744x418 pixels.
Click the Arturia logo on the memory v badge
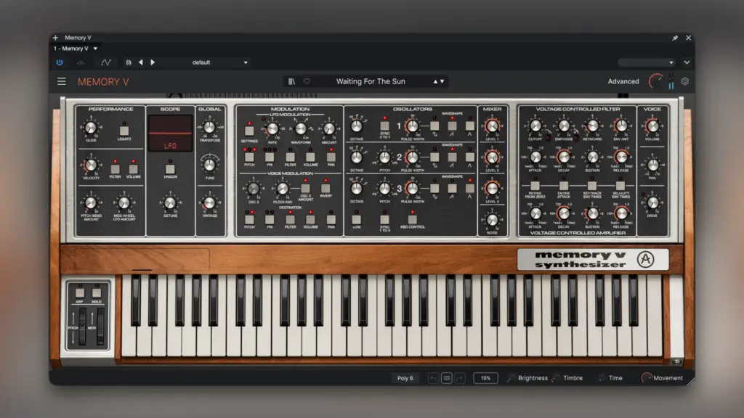pyautogui.click(x=645, y=259)
